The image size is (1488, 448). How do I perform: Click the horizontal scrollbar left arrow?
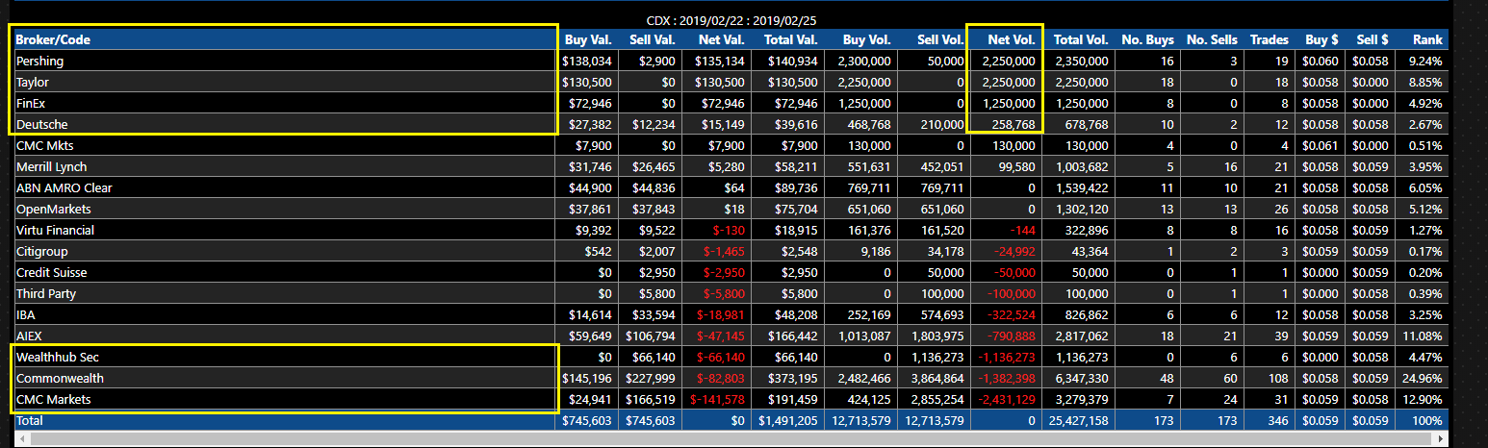click(x=21, y=439)
